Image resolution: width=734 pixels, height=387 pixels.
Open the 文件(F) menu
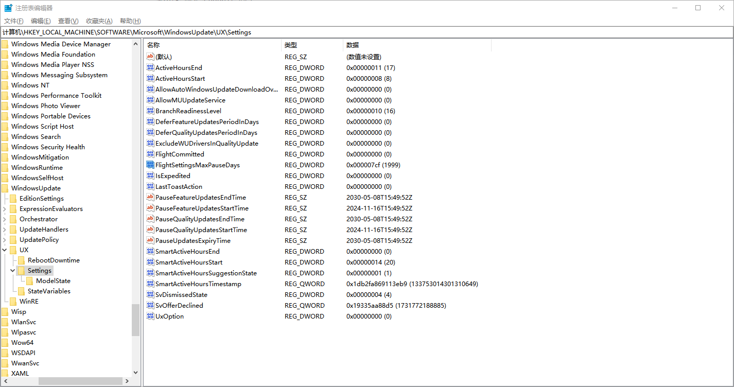click(x=14, y=21)
